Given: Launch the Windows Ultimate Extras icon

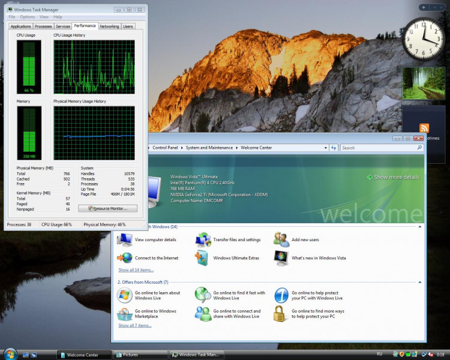Looking at the screenshot, I should [x=202, y=258].
